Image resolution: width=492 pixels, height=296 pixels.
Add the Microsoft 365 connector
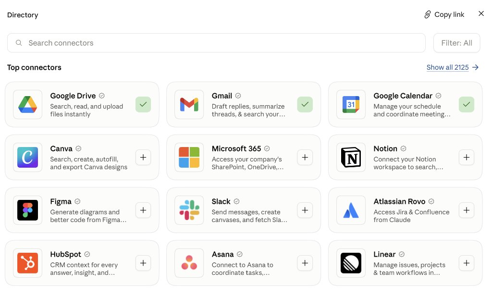click(x=305, y=157)
